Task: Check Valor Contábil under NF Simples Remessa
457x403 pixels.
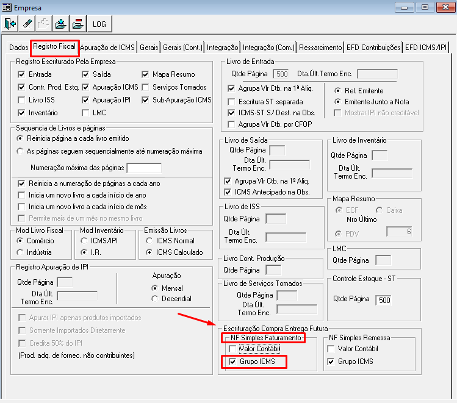Action: [331, 349]
